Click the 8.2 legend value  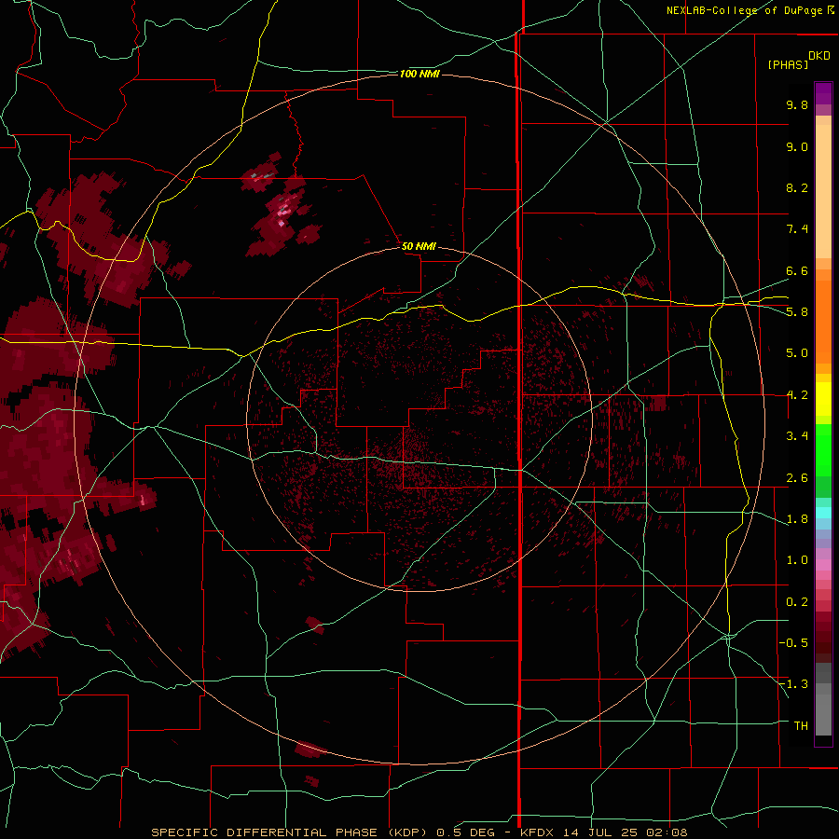point(797,187)
